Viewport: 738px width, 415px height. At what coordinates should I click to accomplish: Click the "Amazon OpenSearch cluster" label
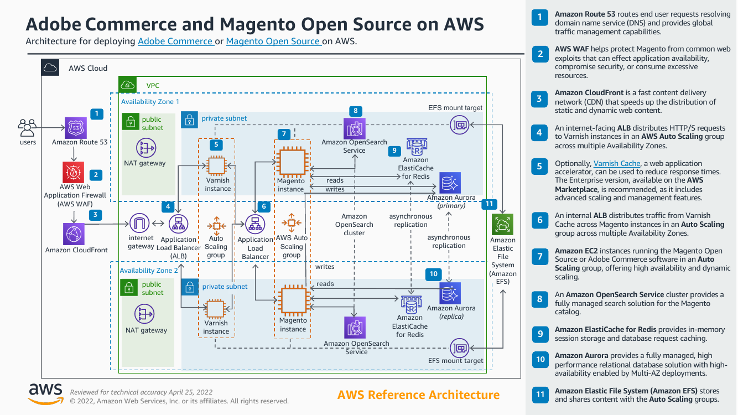click(x=354, y=225)
